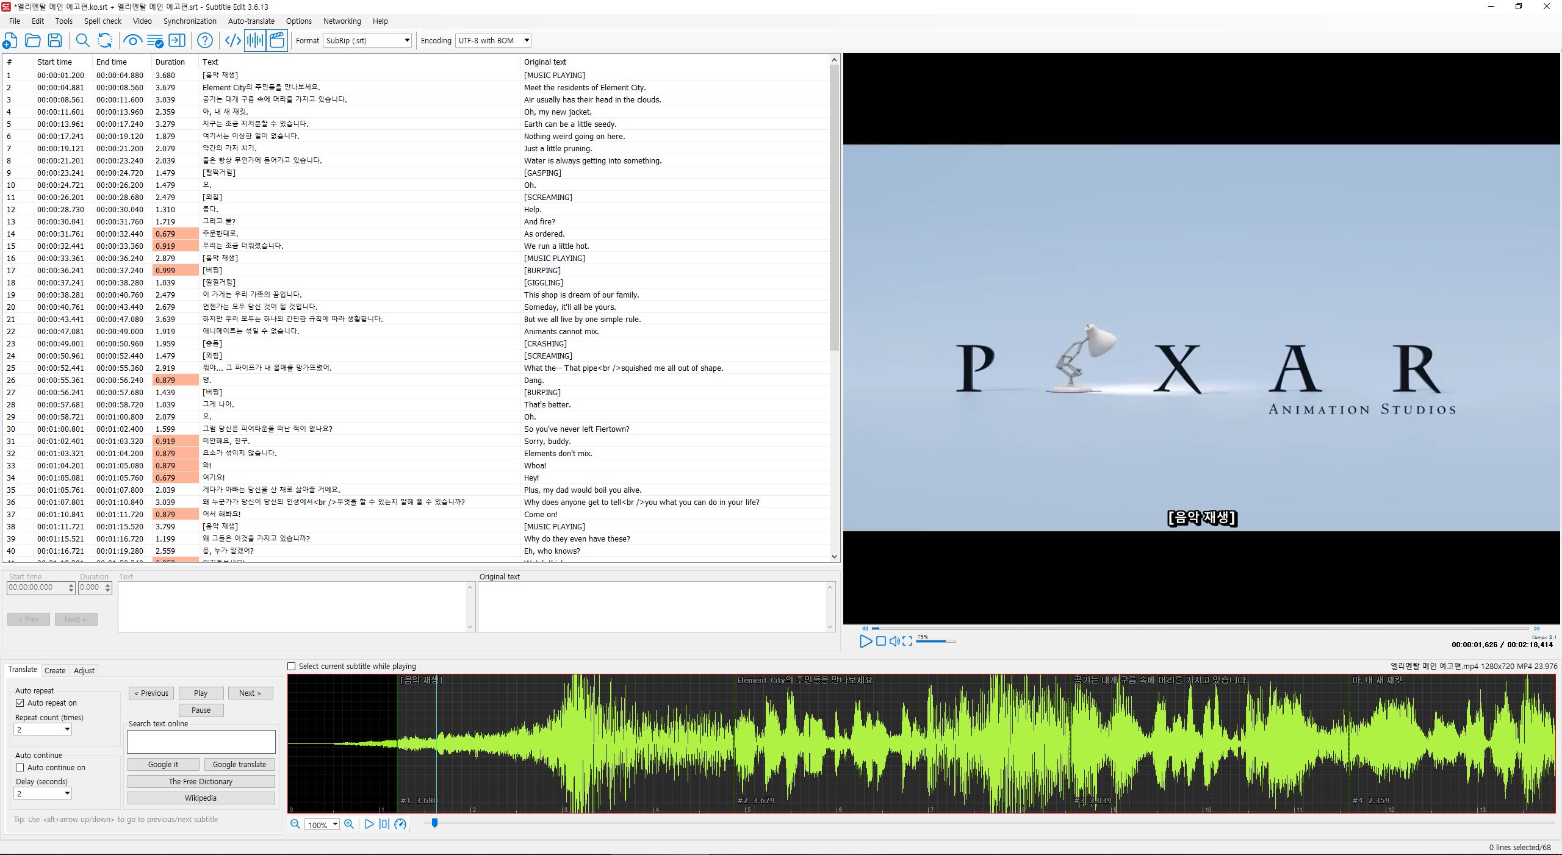This screenshot has width=1562, height=855.
Task: Open the playback speed gauge icon
Action: 400,824
